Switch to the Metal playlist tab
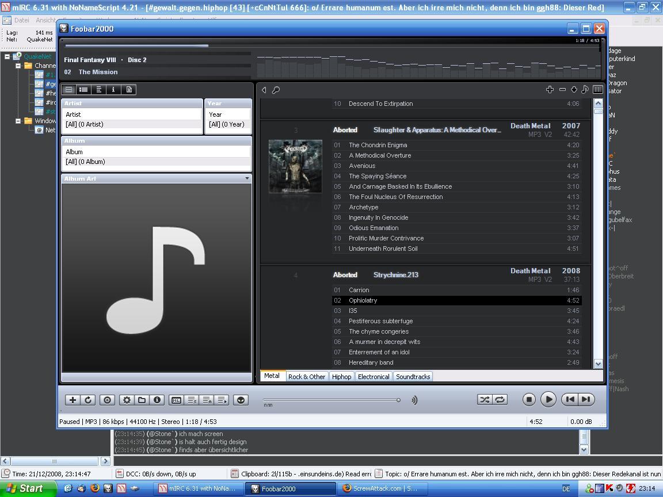The image size is (663, 497). 272,376
